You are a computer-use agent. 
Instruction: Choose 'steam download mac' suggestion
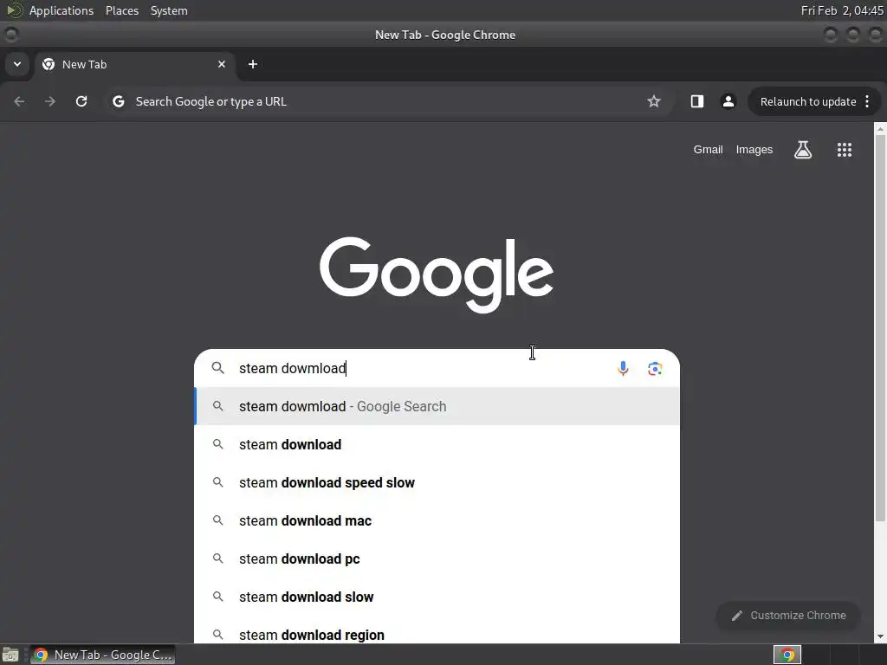tap(437, 520)
